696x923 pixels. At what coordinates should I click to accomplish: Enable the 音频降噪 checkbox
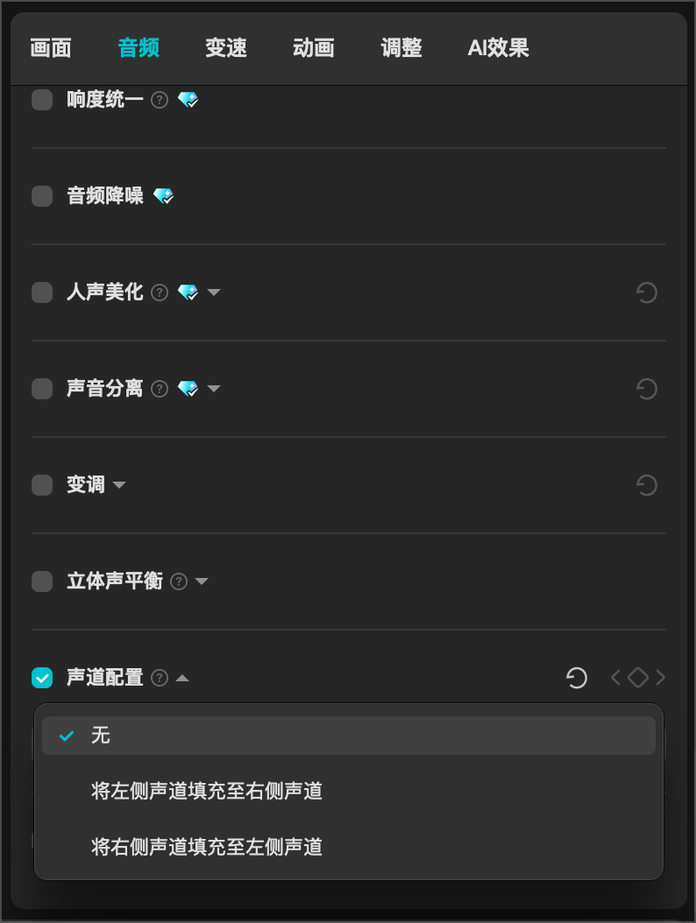[x=42, y=196]
